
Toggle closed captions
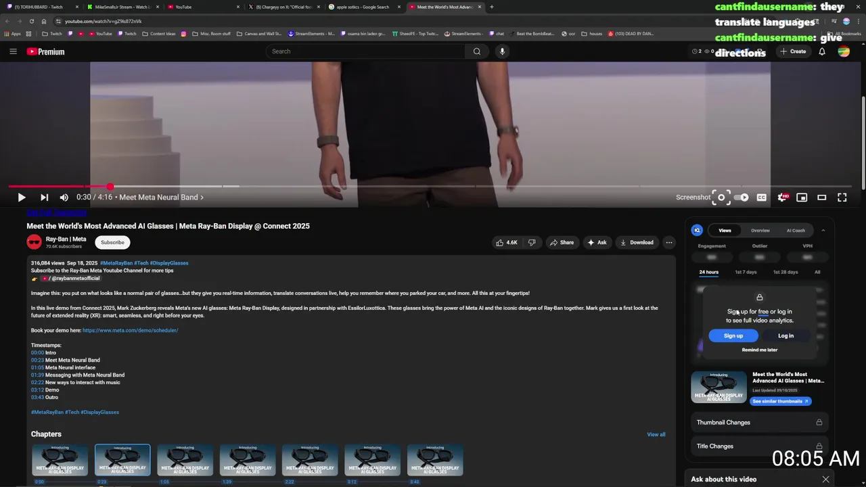762,198
